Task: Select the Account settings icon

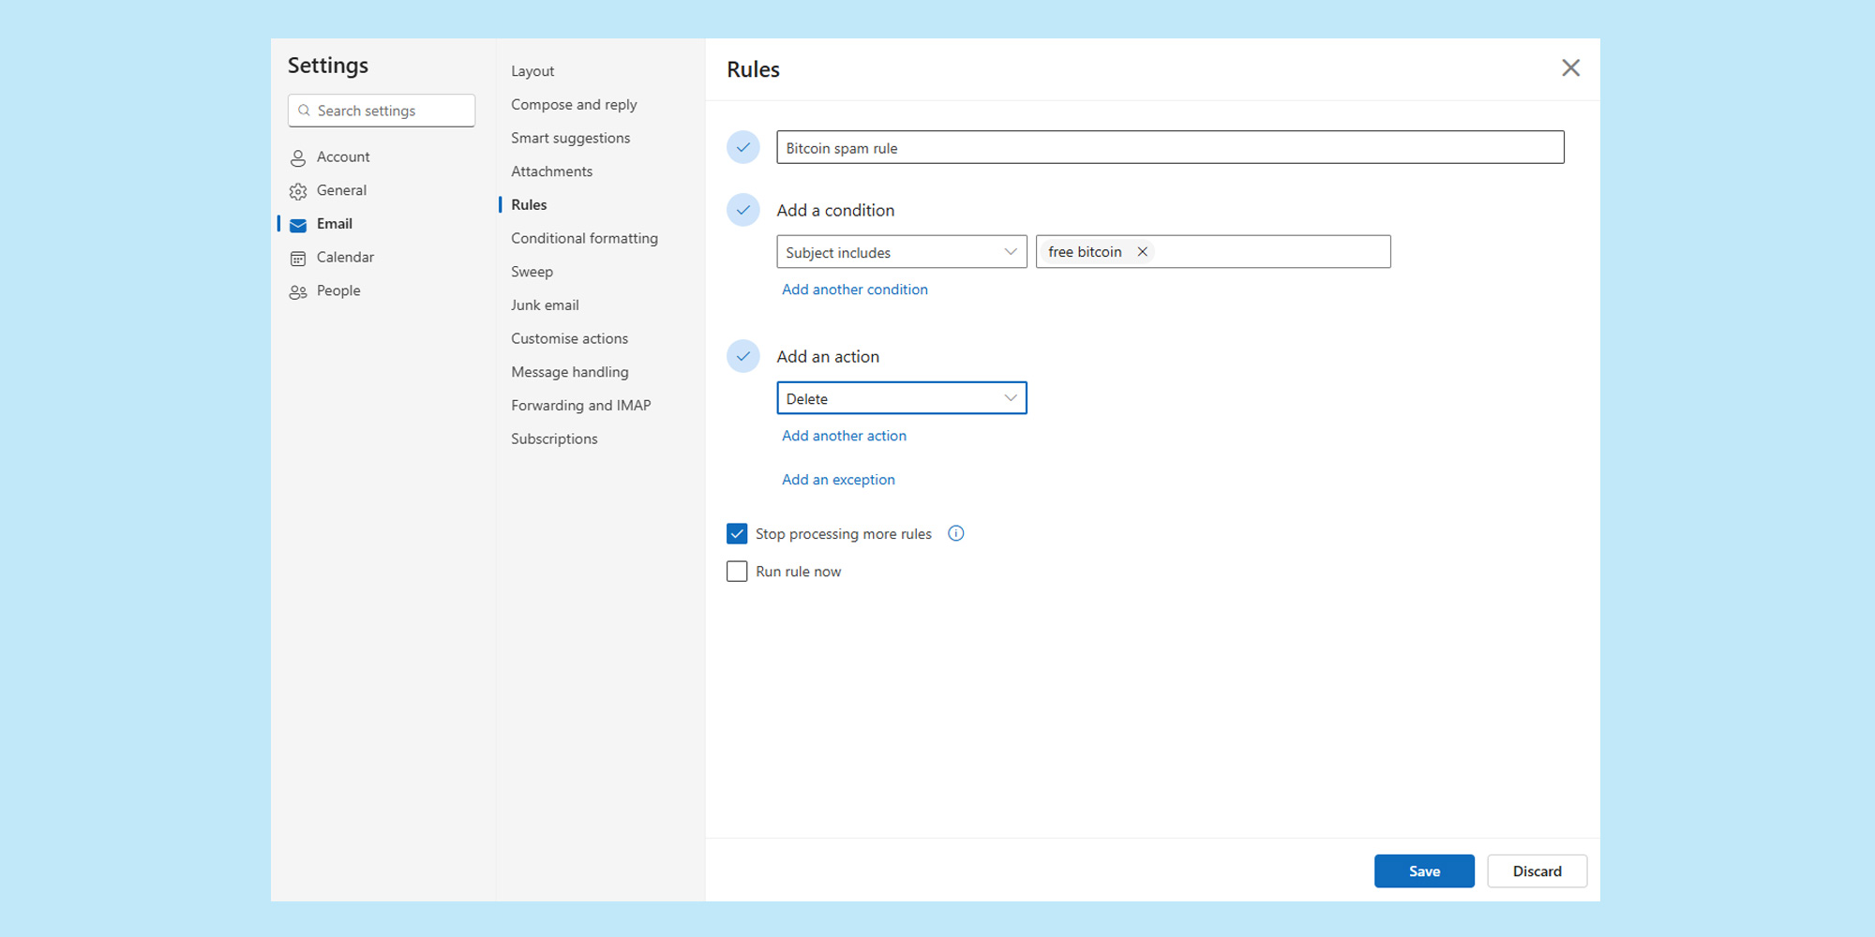Action: click(298, 156)
